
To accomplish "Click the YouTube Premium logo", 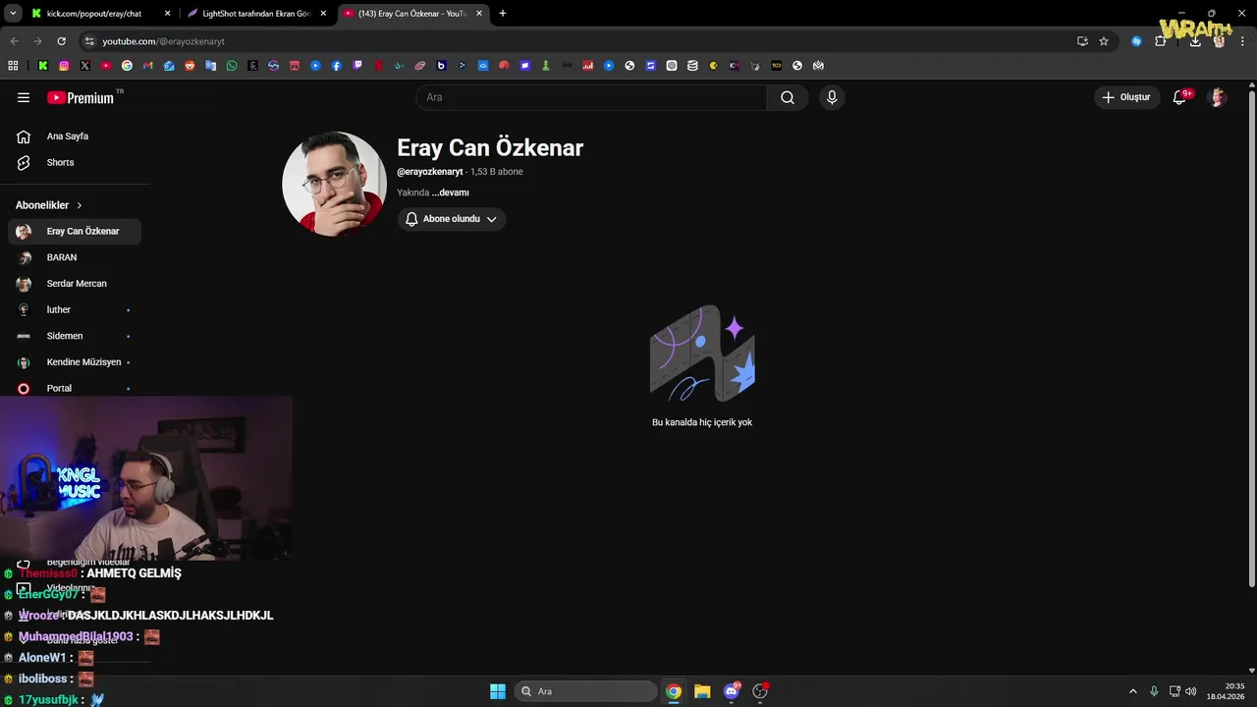I will tap(81, 97).
